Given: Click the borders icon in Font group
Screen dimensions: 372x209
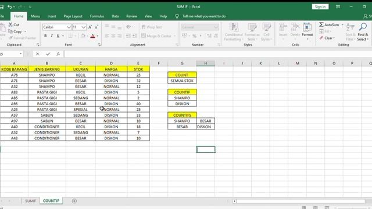Looking at the screenshot, I should click(x=70, y=36).
